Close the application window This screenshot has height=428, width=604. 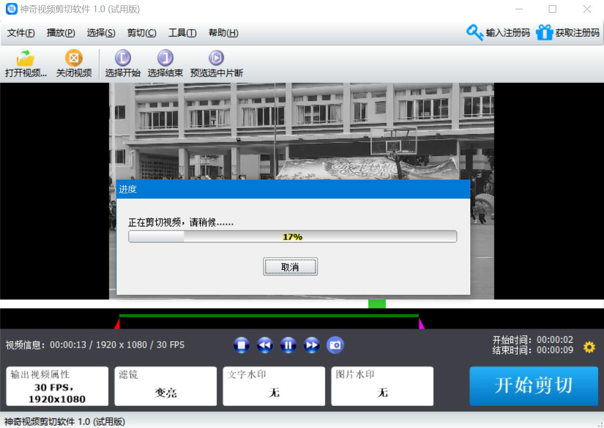[587, 9]
